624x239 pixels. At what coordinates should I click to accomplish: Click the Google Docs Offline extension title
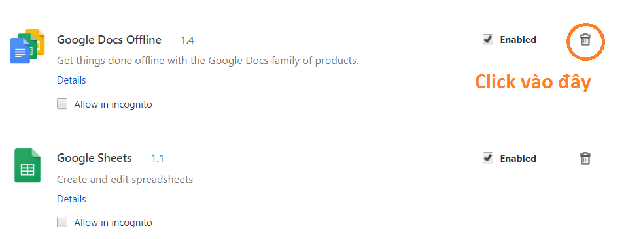click(109, 40)
